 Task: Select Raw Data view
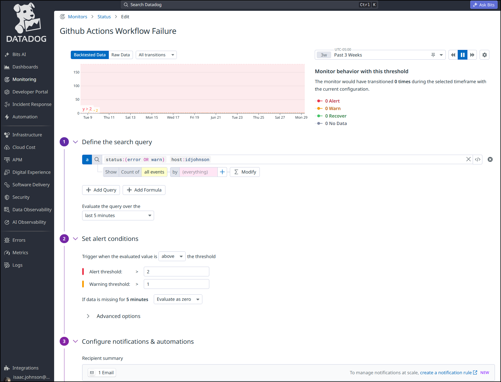121,55
